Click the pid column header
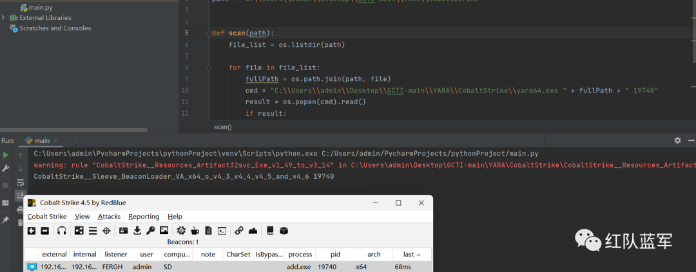 [335, 254]
